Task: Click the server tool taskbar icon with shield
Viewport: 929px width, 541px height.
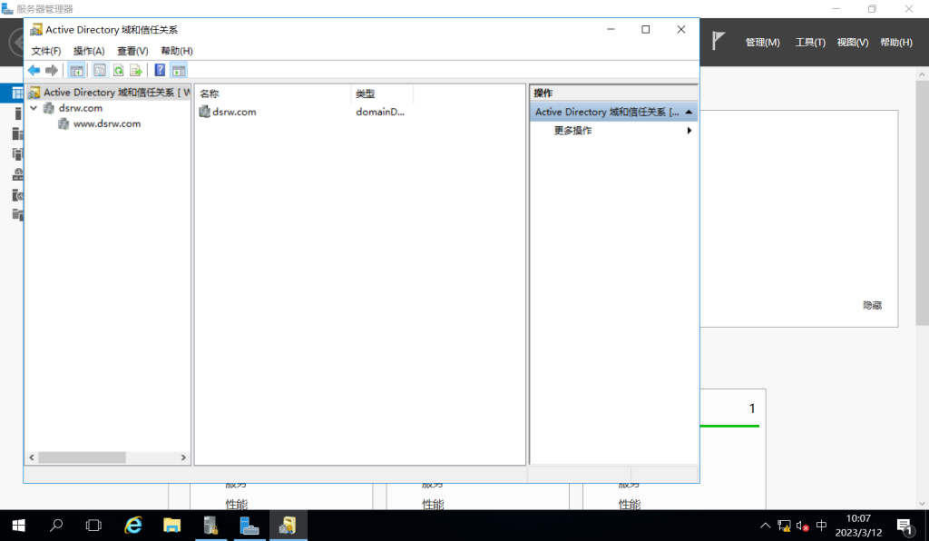Action: (x=210, y=526)
